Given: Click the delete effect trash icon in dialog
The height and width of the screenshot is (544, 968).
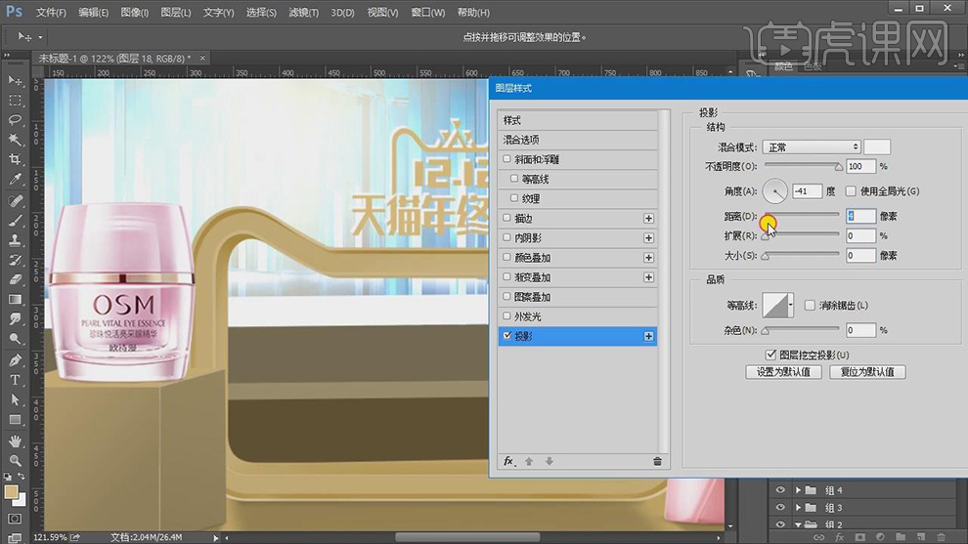Looking at the screenshot, I should click(x=657, y=461).
